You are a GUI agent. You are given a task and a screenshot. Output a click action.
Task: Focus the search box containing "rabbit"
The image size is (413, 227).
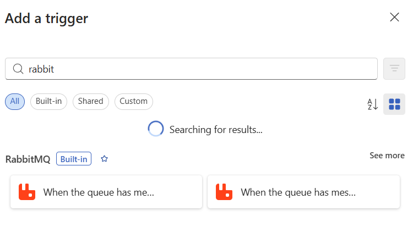pos(198,69)
